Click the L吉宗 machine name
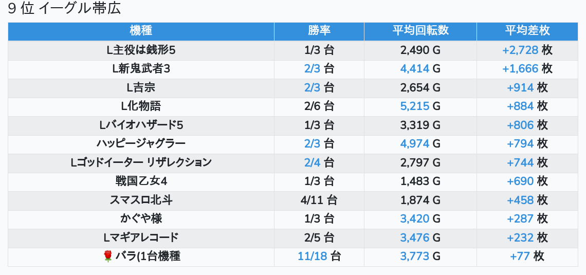The width and height of the screenshot is (586, 275). pyautogui.click(x=141, y=87)
